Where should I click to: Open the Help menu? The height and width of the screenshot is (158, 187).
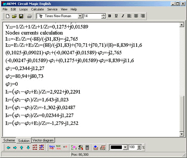tap(74, 9)
